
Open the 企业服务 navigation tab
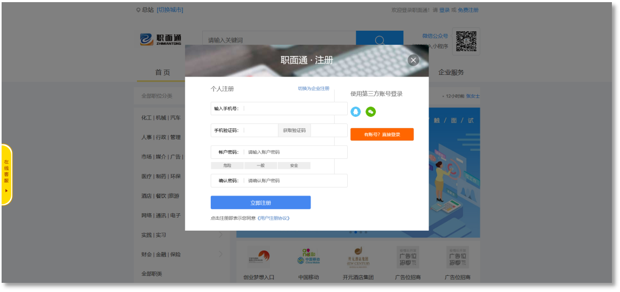pyautogui.click(x=451, y=72)
